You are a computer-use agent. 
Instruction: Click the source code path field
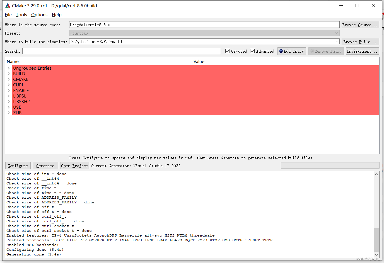(204, 25)
